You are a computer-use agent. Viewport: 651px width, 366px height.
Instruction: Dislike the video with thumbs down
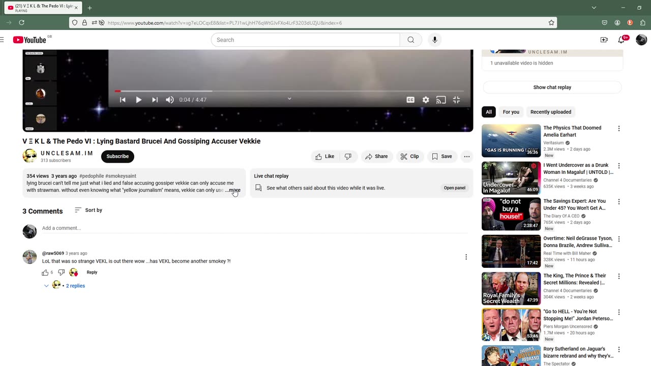pyautogui.click(x=348, y=157)
